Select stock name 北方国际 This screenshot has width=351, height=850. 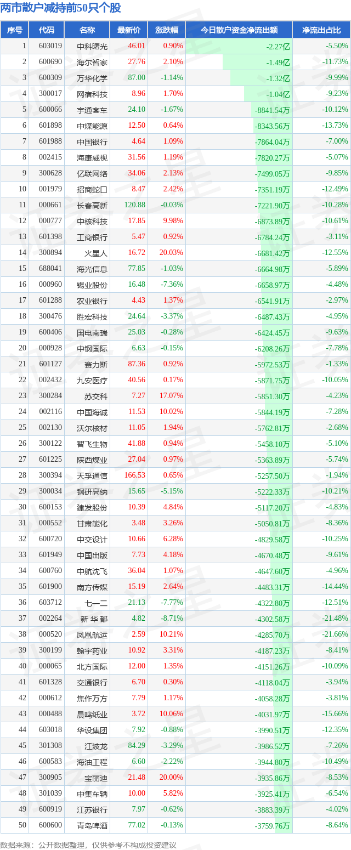click(92, 666)
